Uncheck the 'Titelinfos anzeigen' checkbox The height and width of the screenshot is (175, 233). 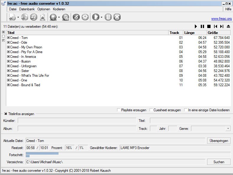(x=6, y=114)
